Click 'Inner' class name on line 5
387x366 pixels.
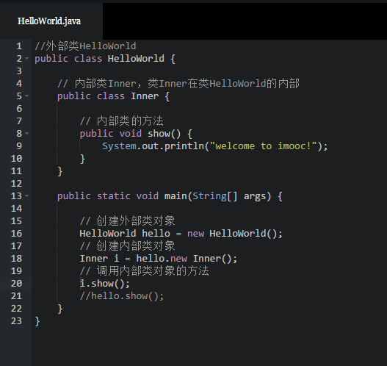(145, 96)
